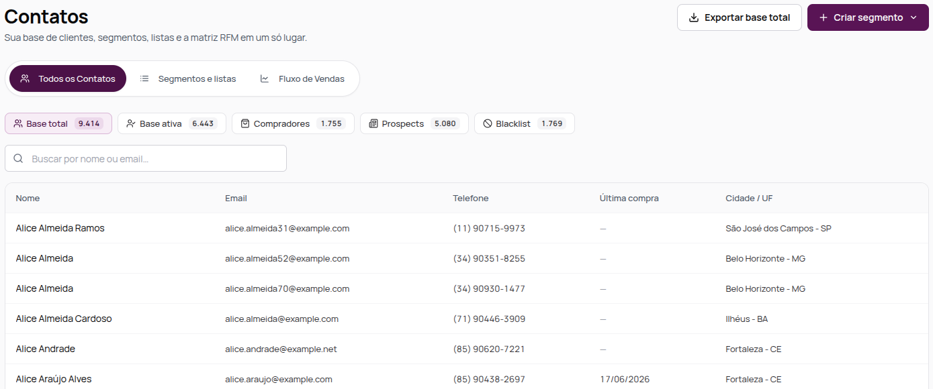Open the Fluxo de Vendas tab

pyautogui.click(x=302, y=78)
